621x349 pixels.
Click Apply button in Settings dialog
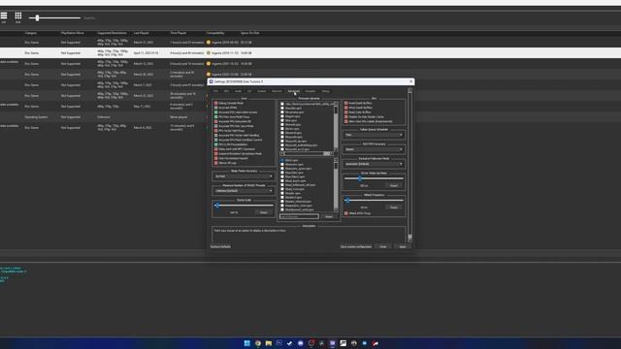403,246
